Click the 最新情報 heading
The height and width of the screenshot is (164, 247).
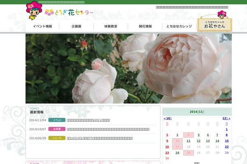(37, 112)
